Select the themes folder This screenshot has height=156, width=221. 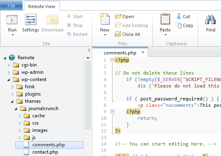29,101
